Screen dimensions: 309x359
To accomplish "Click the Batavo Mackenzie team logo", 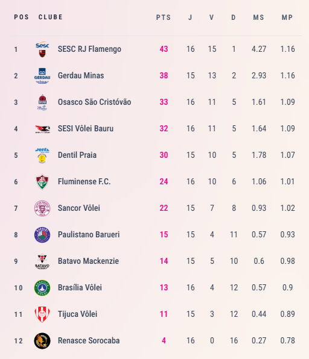I will [42, 261].
